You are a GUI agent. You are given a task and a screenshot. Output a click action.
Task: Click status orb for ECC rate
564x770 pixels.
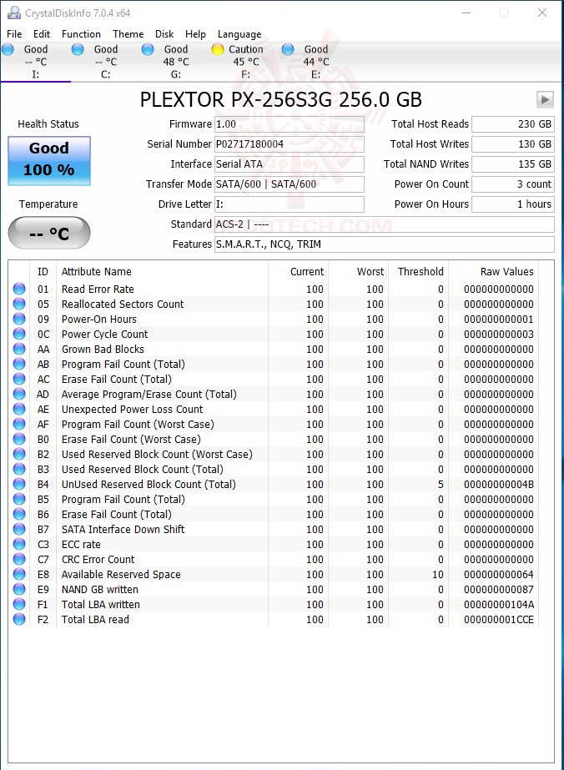pyautogui.click(x=19, y=544)
